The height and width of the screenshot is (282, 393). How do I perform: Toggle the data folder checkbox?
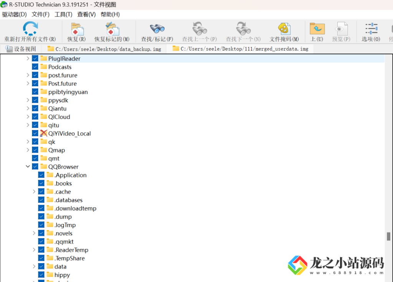tap(41, 266)
